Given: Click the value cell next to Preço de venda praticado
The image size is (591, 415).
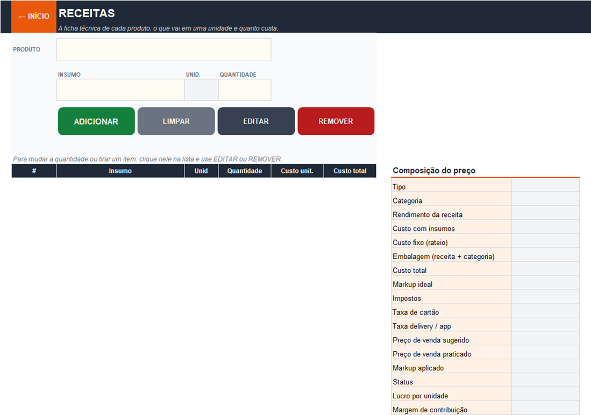Looking at the screenshot, I should point(545,353).
